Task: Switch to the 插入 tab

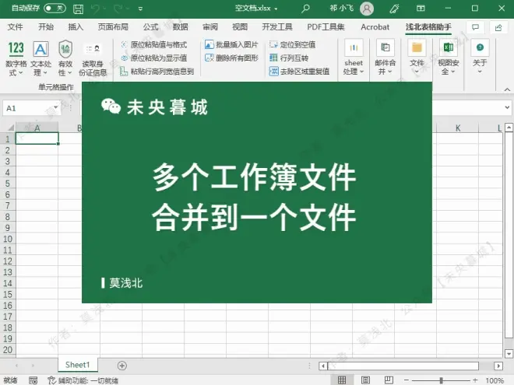Action: point(76,27)
